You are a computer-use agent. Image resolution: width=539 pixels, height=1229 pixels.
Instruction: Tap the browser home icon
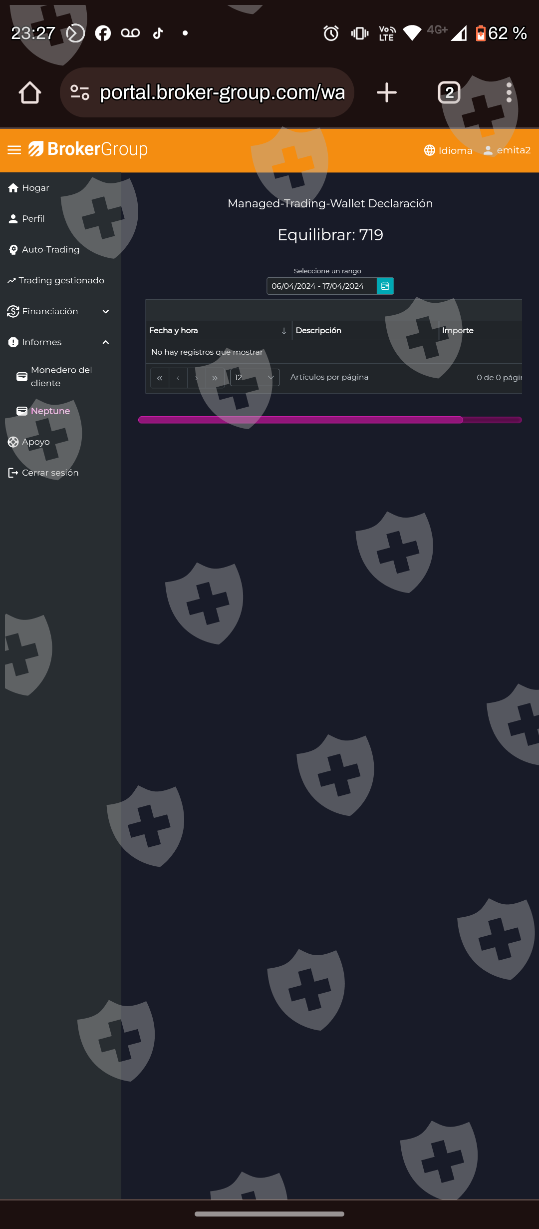coord(30,93)
